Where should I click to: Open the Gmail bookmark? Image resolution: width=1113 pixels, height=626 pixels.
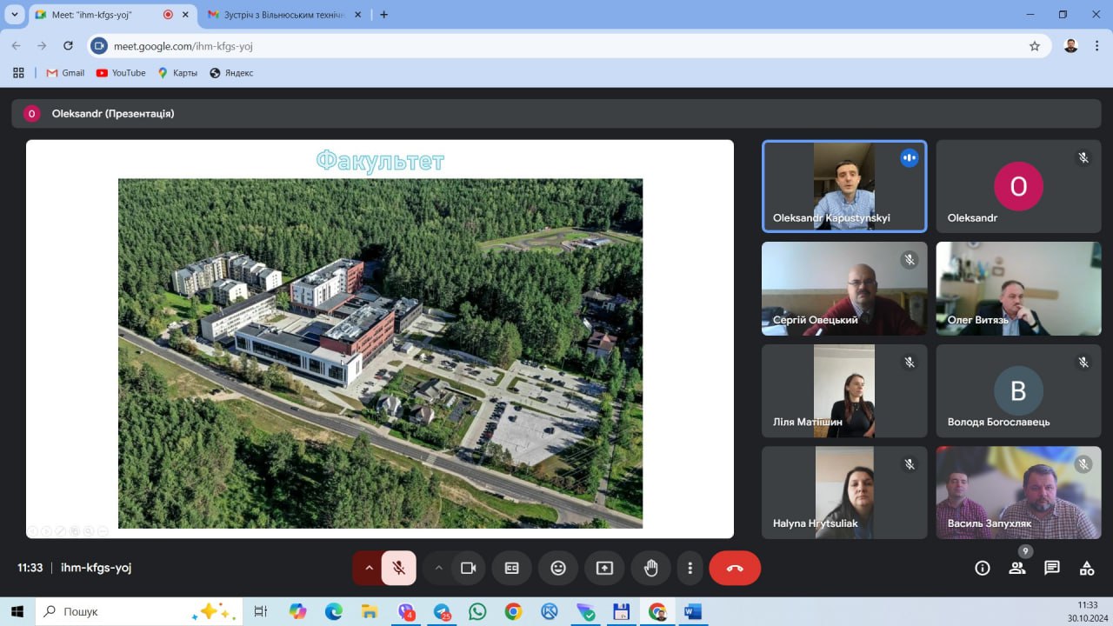tap(65, 73)
